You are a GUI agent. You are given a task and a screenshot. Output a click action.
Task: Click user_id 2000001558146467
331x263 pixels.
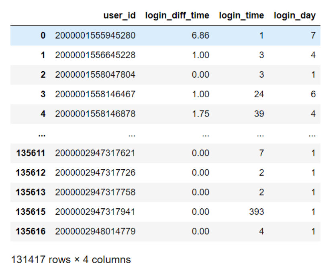pyautogui.click(x=95, y=94)
